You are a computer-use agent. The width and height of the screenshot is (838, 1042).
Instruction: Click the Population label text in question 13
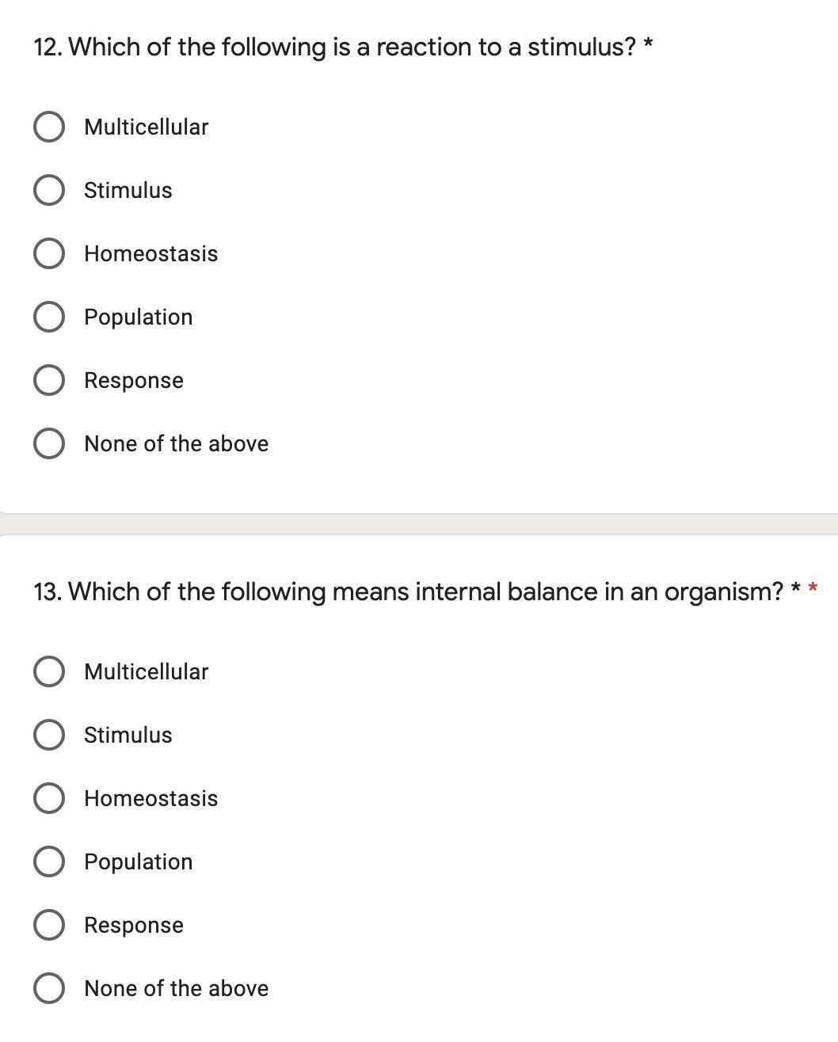[x=138, y=861]
